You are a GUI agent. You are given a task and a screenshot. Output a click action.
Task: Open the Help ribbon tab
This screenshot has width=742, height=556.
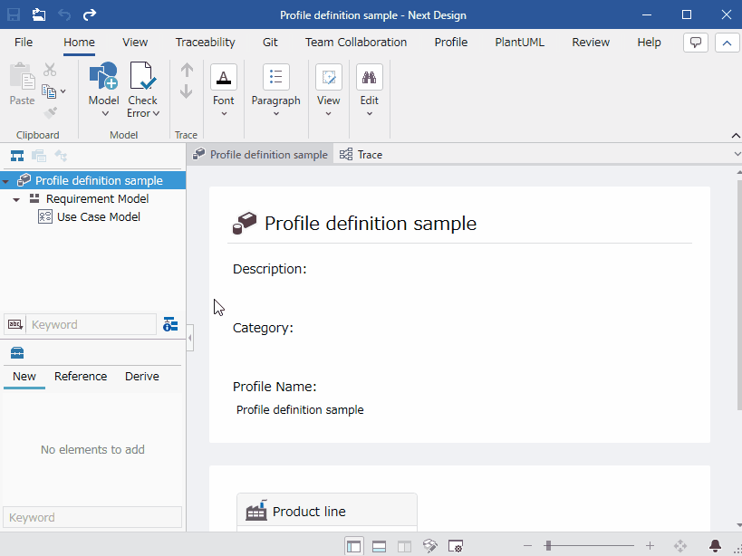click(649, 42)
